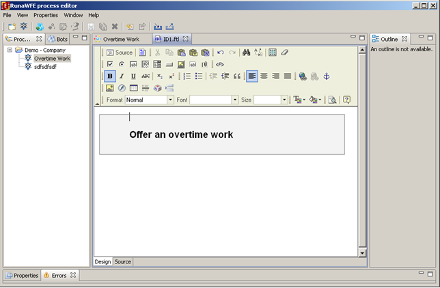Click the Source button in editor toolbar
This screenshot has height=288, width=440.
coord(120,53)
